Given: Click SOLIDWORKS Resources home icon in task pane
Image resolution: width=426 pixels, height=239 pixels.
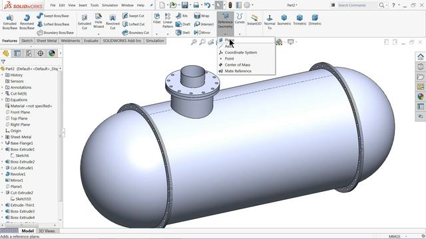Looking at the screenshot, I should pyautogui.click(x=421, y=56).
